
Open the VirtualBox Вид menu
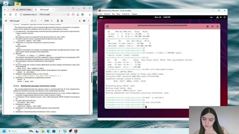click(113, 14)
